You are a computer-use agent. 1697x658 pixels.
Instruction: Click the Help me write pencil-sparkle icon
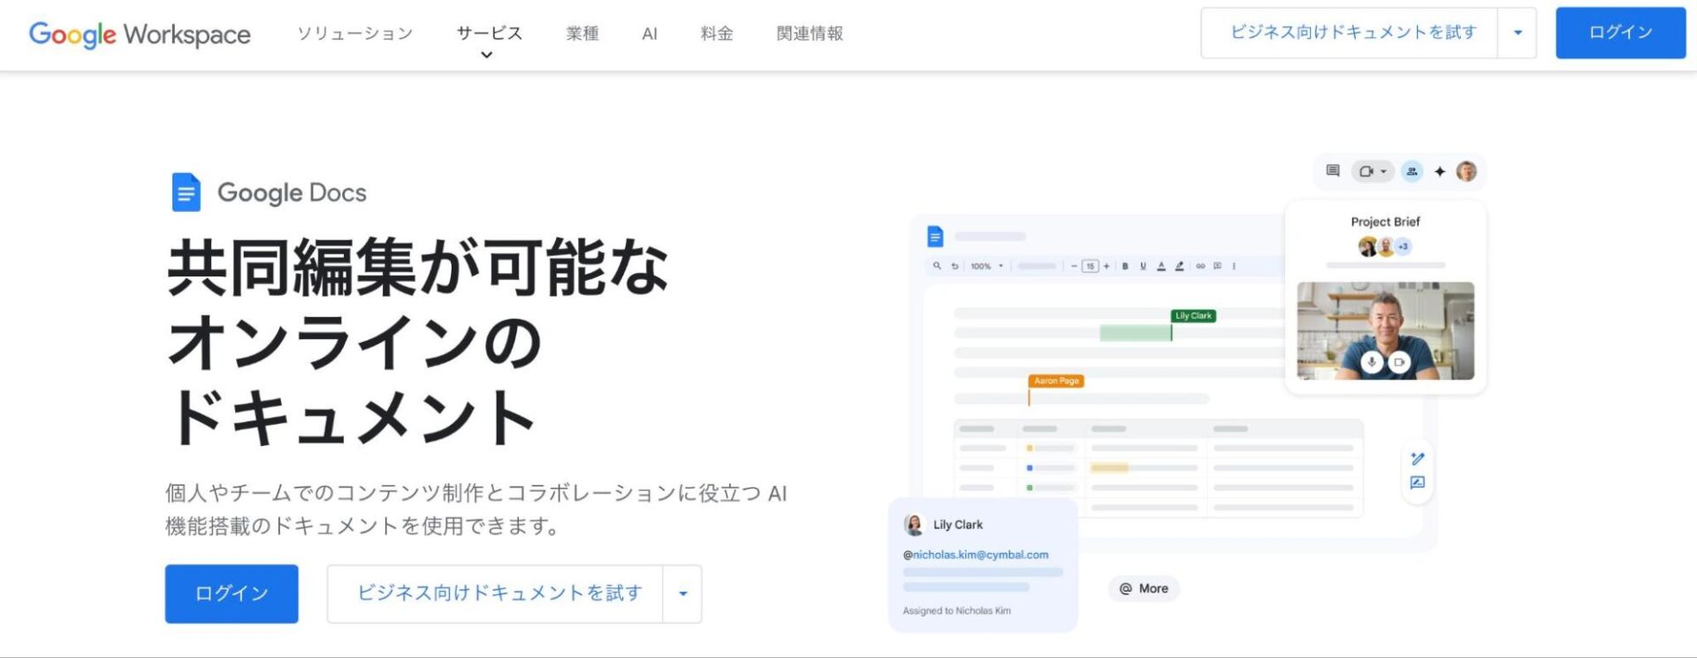tap(1418, 458)
